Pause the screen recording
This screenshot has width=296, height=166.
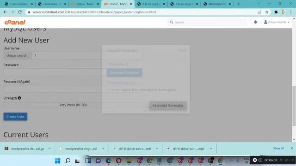260,160
